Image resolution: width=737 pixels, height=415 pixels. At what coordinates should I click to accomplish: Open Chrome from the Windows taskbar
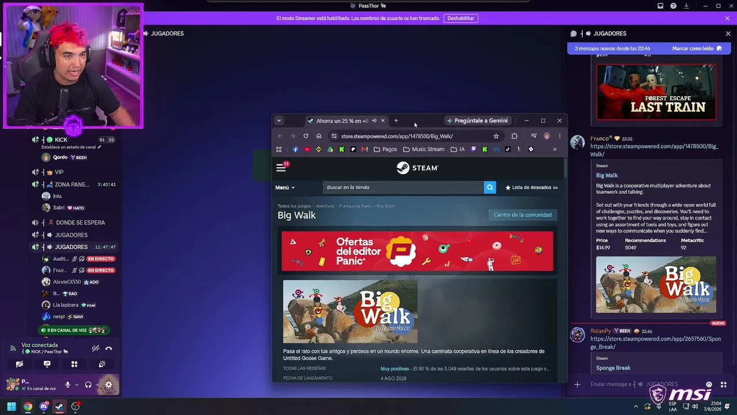click(28, 406)
